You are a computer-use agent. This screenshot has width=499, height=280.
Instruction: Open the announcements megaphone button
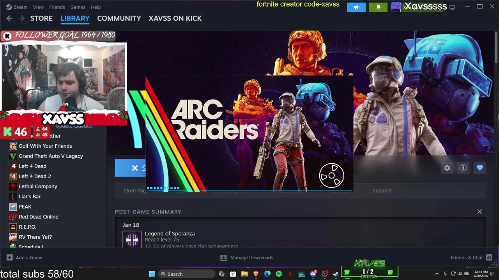(x=356, y=7)
